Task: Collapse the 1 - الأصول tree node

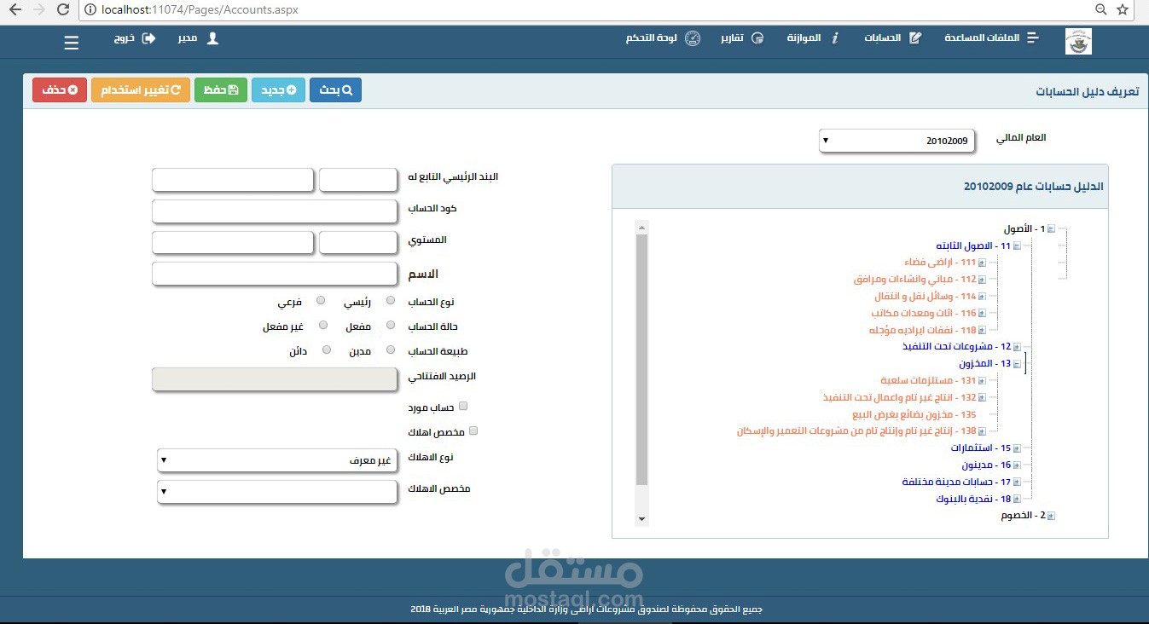Action: (x=1051, y=228)
